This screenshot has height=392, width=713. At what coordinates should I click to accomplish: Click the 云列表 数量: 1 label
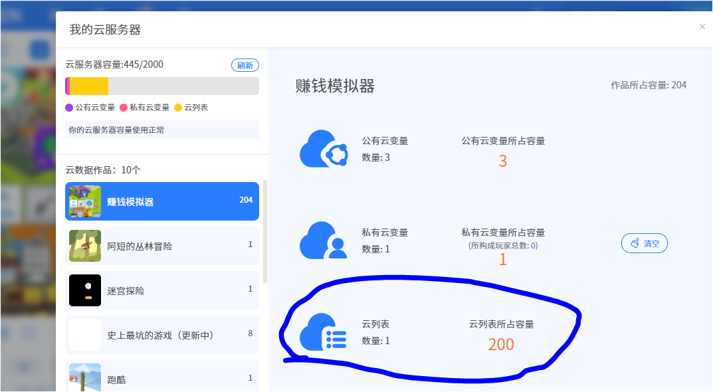(x=375, y=341)
